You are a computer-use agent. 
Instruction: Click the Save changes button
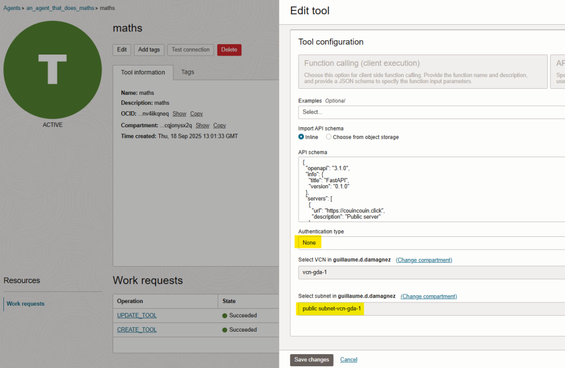coord(312,360)
